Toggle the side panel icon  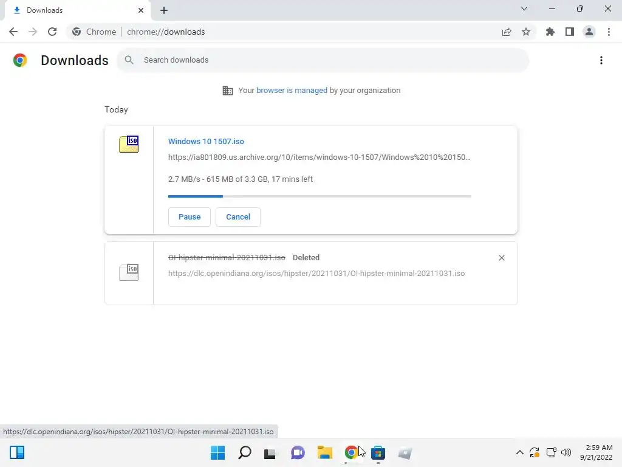(570, 32)
